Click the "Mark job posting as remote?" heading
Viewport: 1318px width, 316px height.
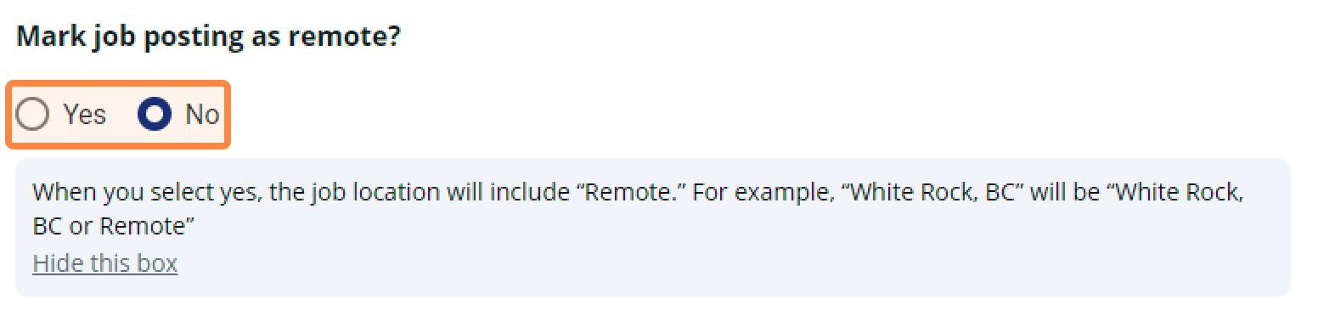click(208, 37)
